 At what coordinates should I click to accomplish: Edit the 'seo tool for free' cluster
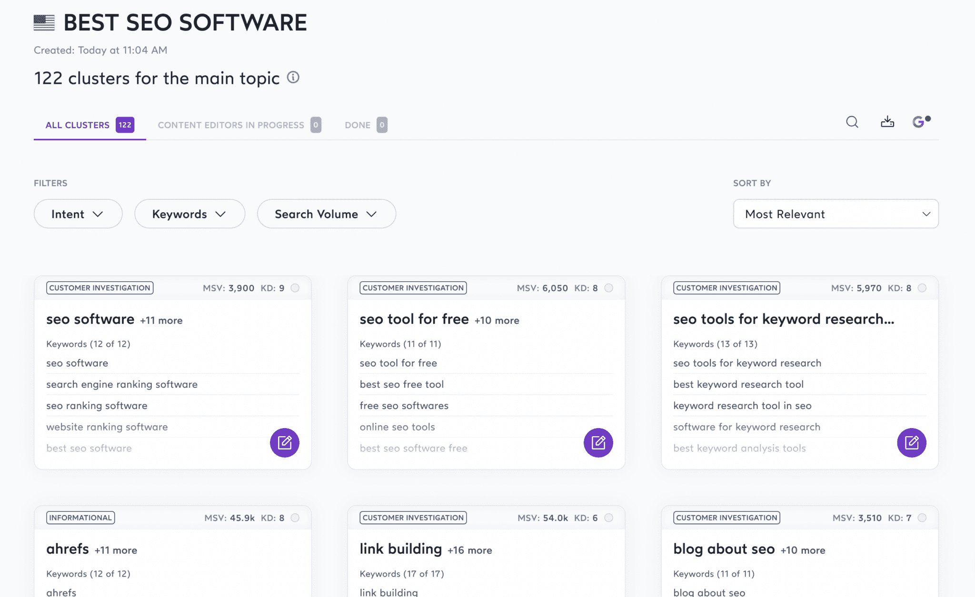click(x=598, y=442)
